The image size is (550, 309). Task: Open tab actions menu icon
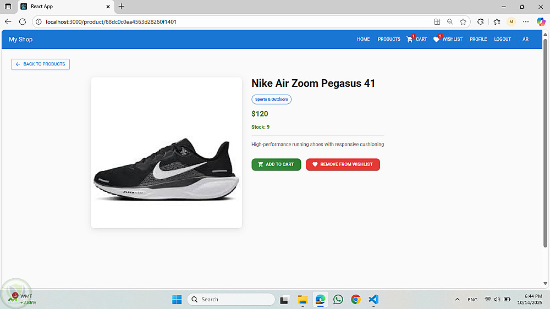point(8,6)
